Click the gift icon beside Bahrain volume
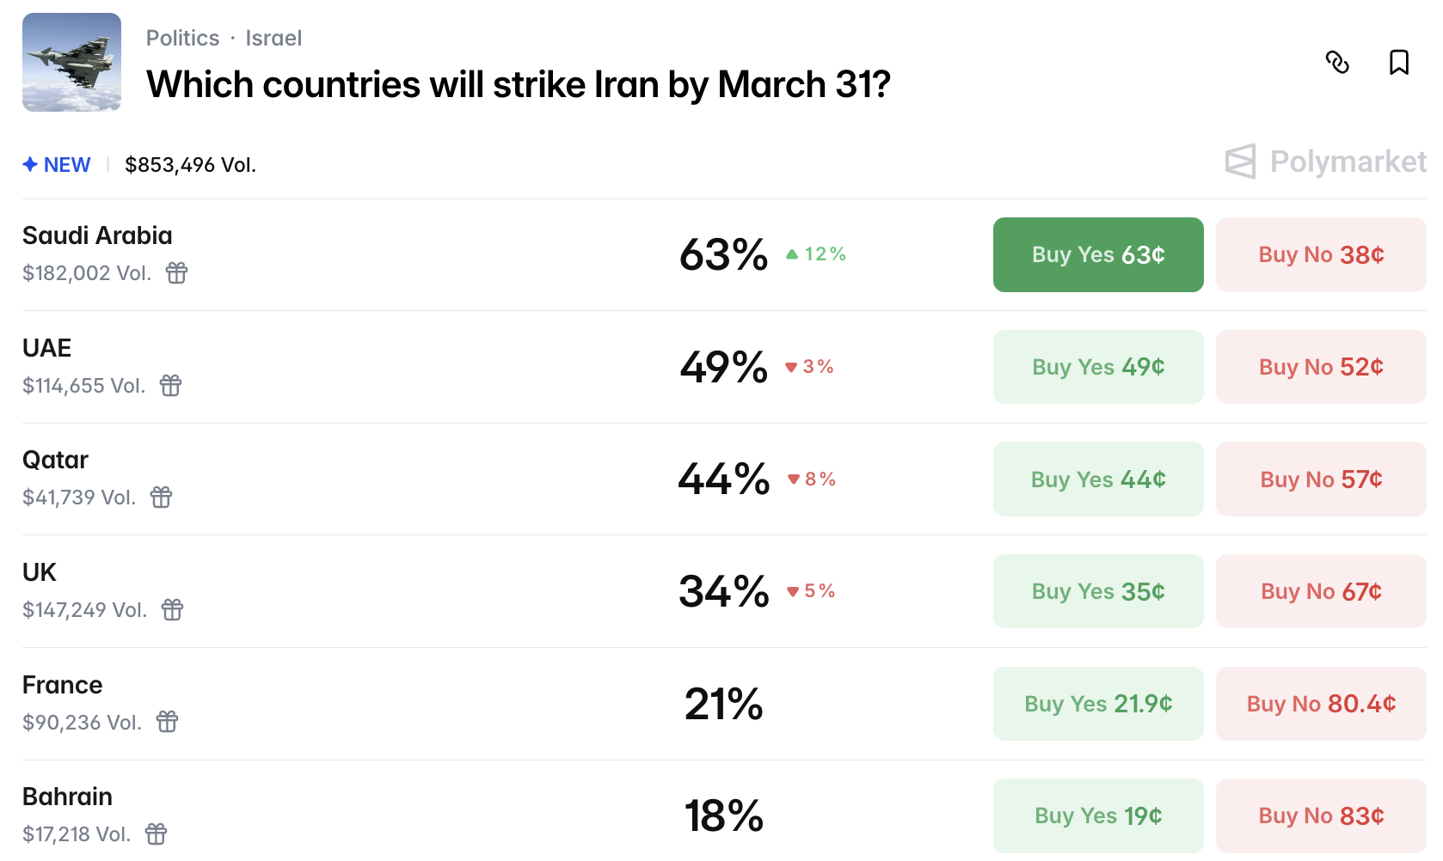Image resolution: width=1443 pixels, height=861 pixels. (157, 834)
